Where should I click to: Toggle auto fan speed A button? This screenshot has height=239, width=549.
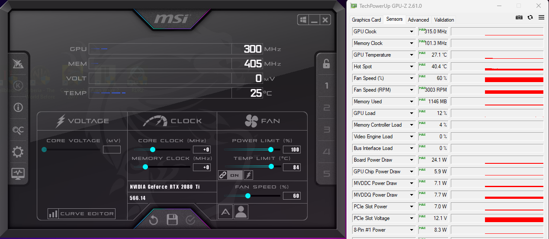pyautogui.click(x=225, y=212)
